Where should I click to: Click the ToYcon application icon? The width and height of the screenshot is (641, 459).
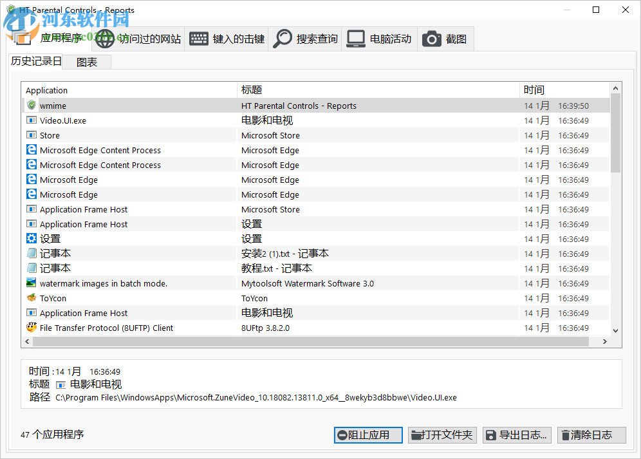pos(32,298)
